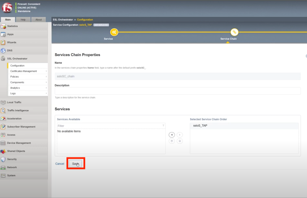307x198 pixels.
Task: Click Cancel link
Action: click(60, 164)
